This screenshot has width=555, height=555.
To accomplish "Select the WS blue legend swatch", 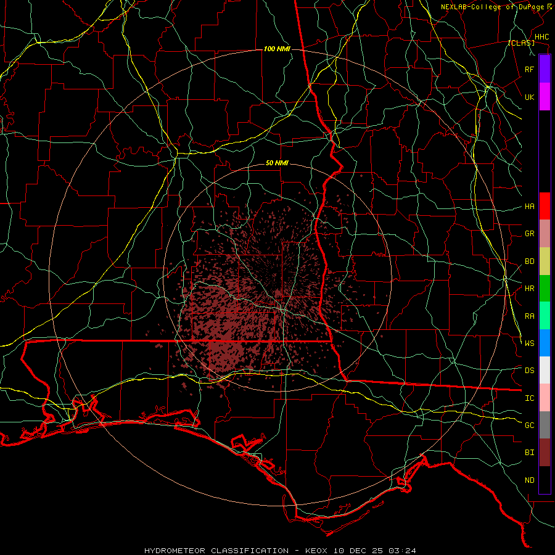I will pos(545,343).
